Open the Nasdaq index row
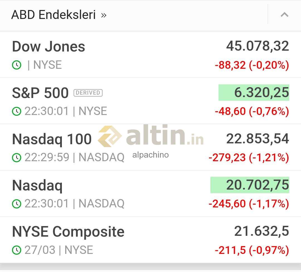Viewport: 301px width, 272px height. (x=37, y=185)
